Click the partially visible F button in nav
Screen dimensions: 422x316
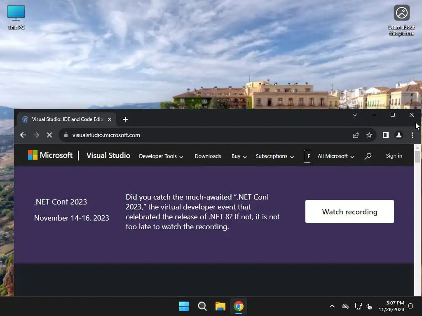(307, 156)
